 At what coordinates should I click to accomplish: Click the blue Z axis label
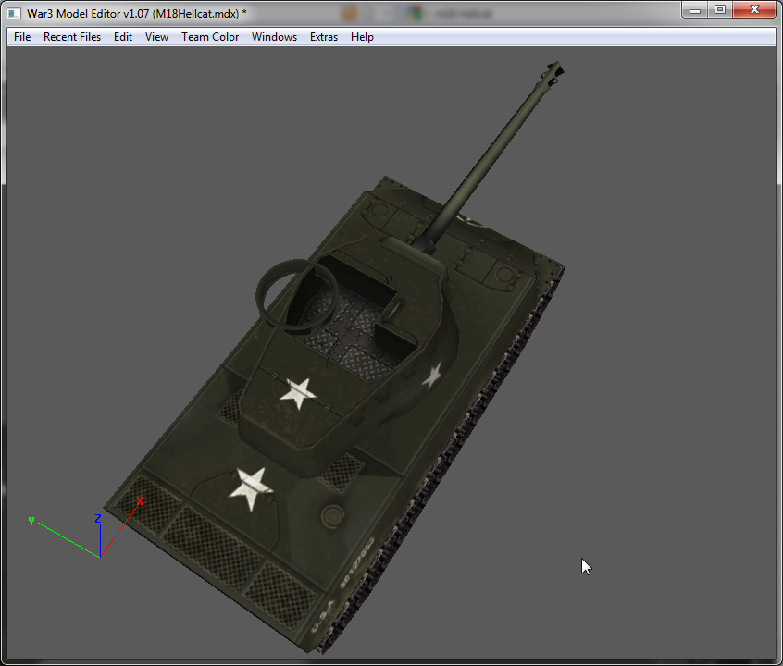point(98,518)
